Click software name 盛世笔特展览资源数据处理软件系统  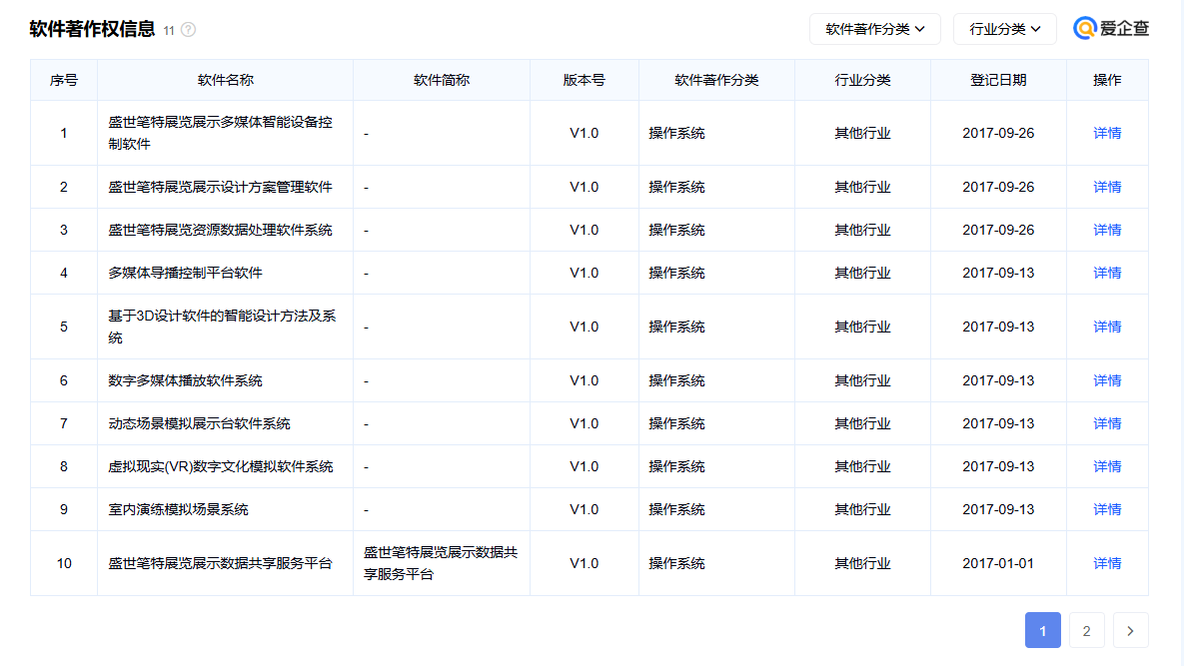click(x=221, y=230)
